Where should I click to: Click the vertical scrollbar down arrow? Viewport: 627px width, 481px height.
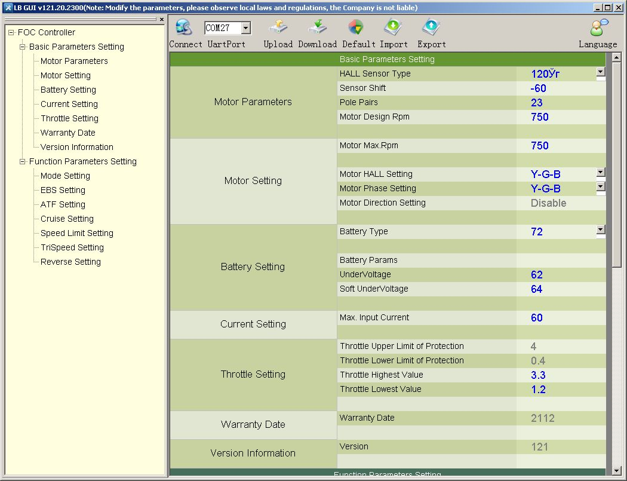pyautogui.click(x=617, y=471)
